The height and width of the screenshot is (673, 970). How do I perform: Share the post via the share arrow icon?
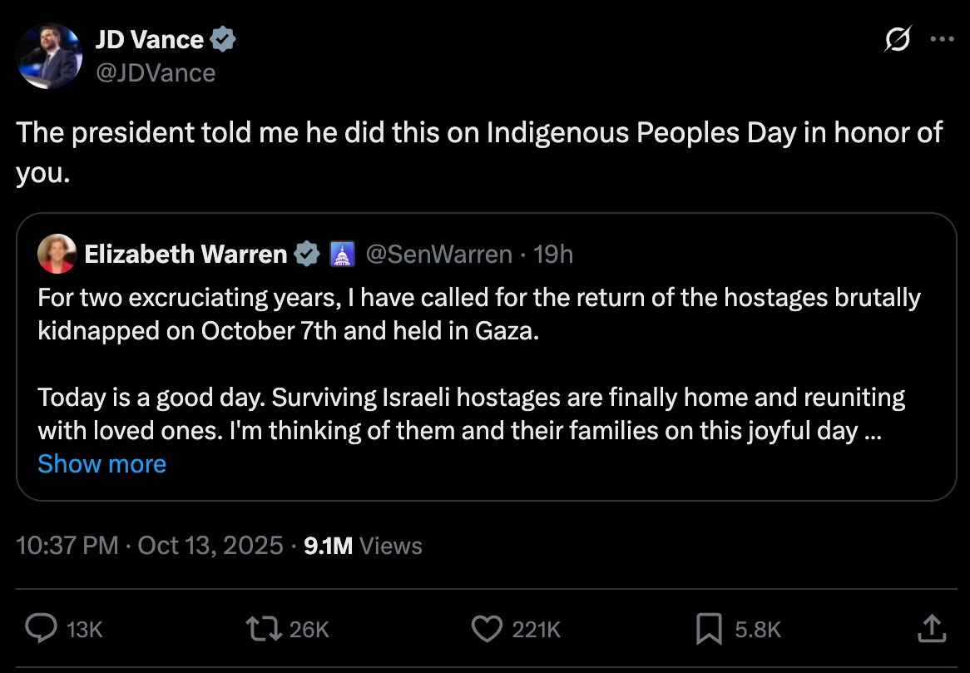click(x=930, y=630)
